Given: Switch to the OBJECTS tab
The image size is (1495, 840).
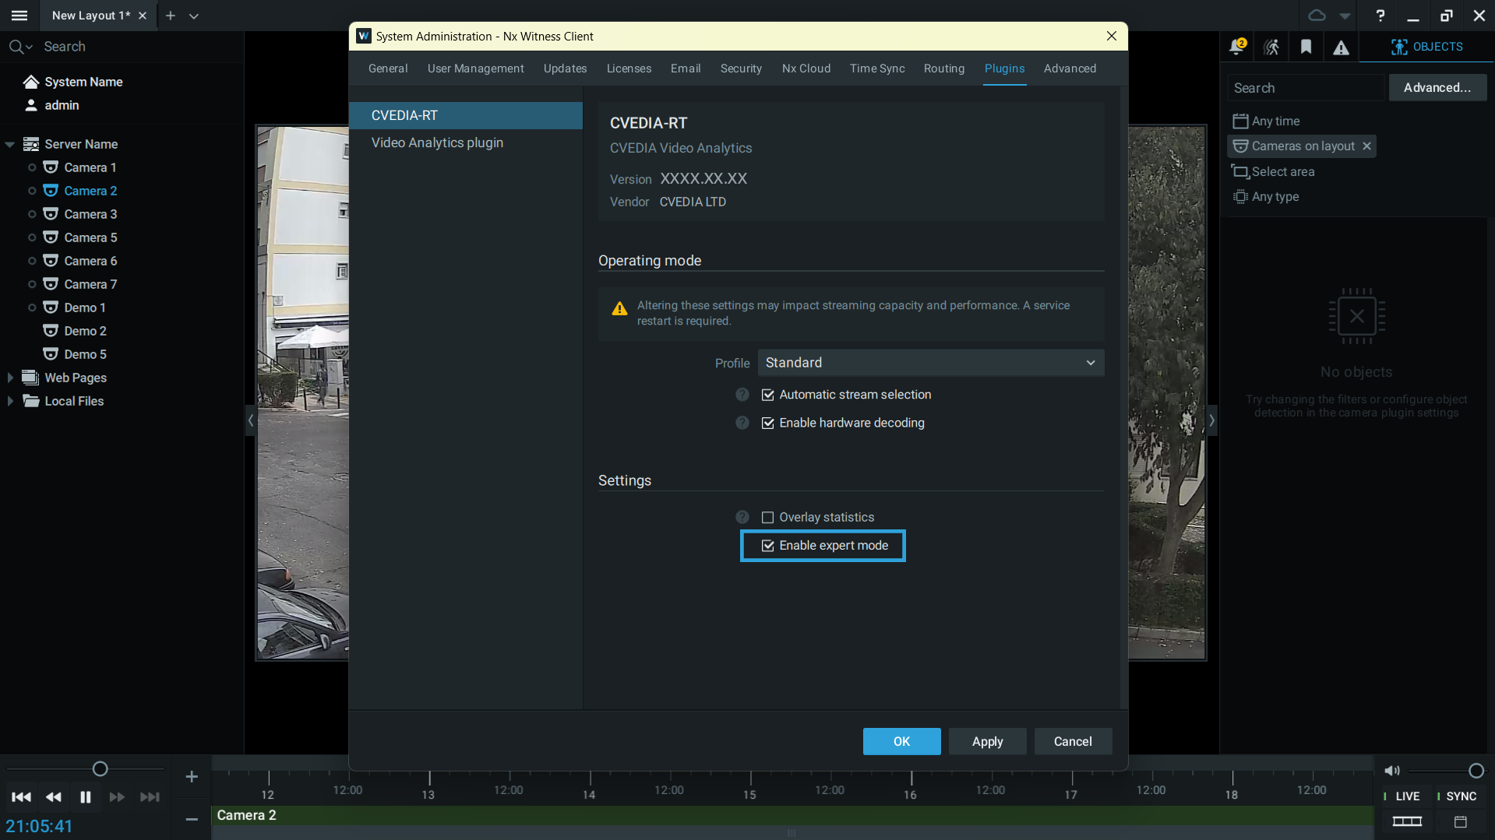Looking at the screenshot, I should click(1427, 47).
